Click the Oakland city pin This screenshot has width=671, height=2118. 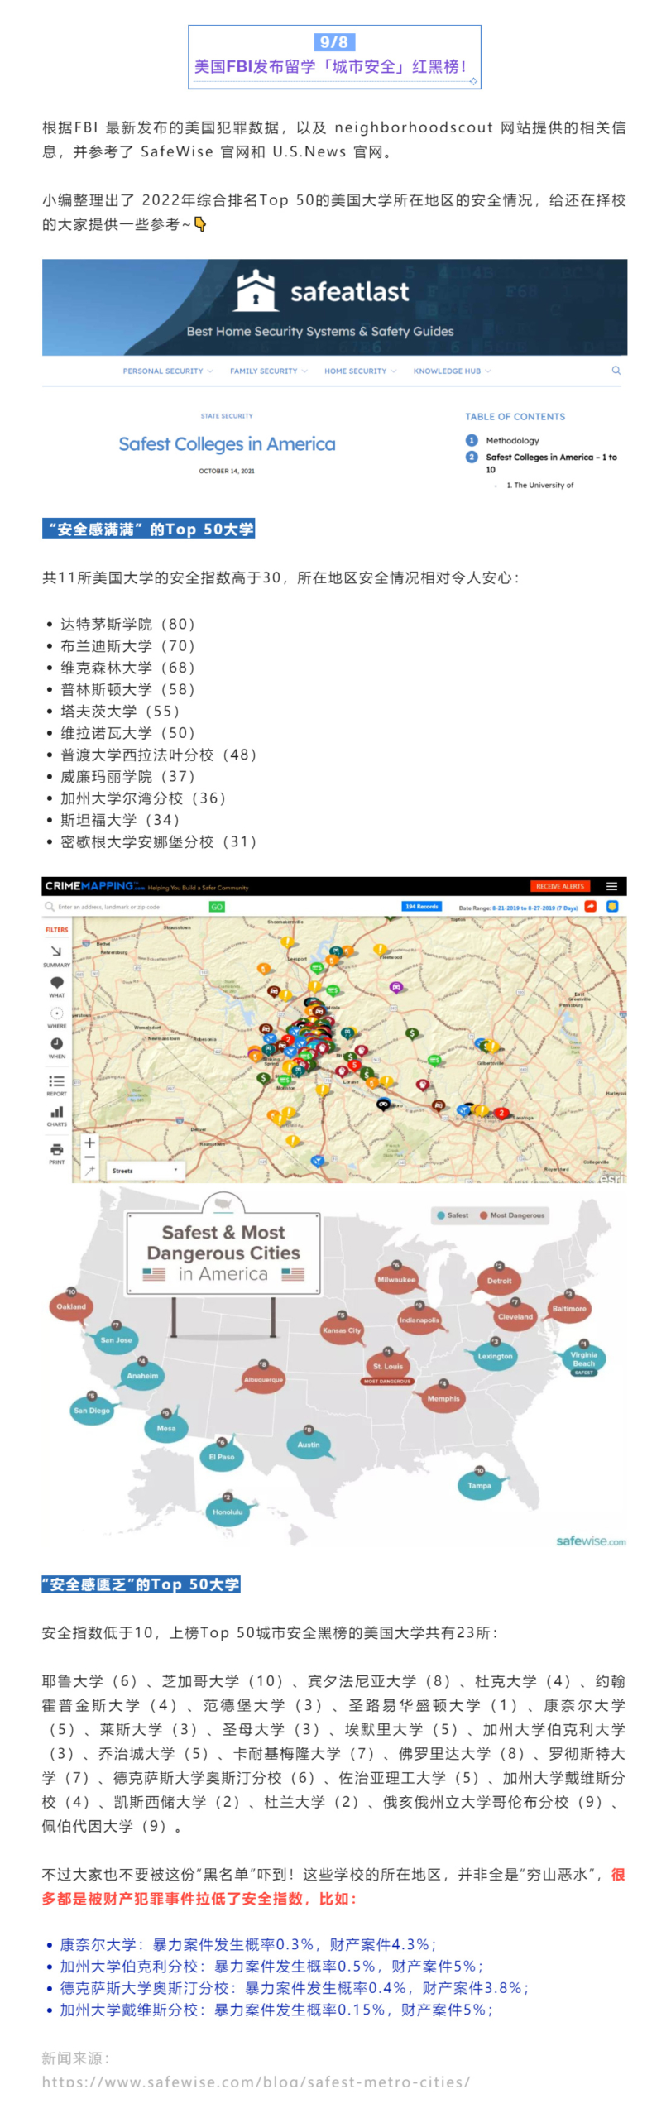[x=71, y=1306]
